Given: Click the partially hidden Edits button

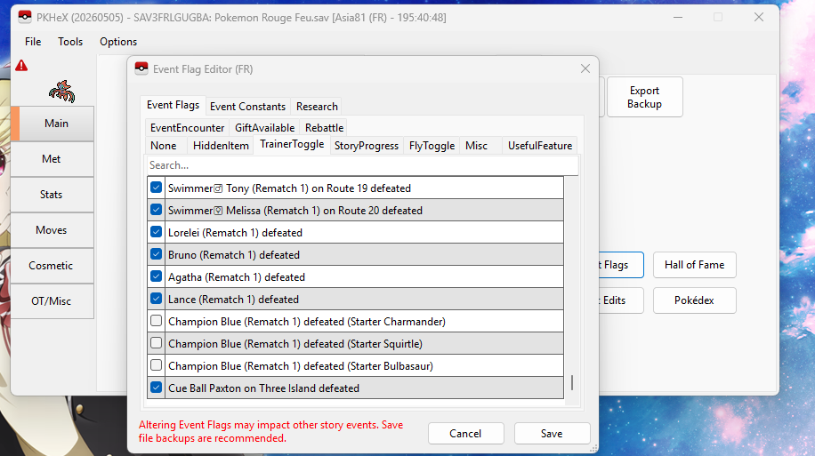Looking at the screenshot, I should (621, 300).
